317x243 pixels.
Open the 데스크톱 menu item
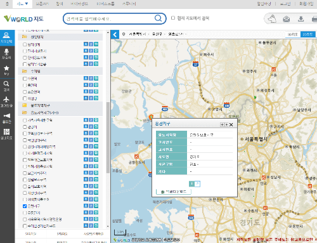105,4
